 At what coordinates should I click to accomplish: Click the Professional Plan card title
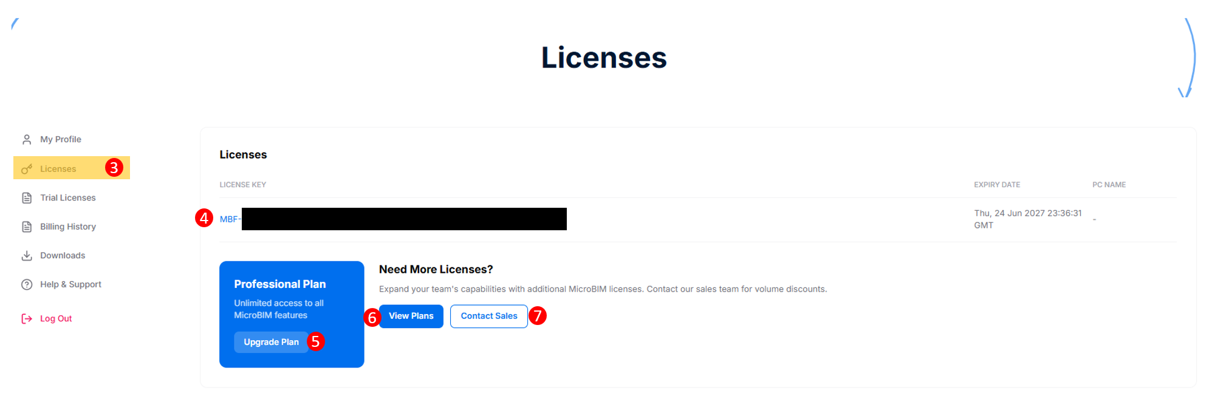(280, 284)
